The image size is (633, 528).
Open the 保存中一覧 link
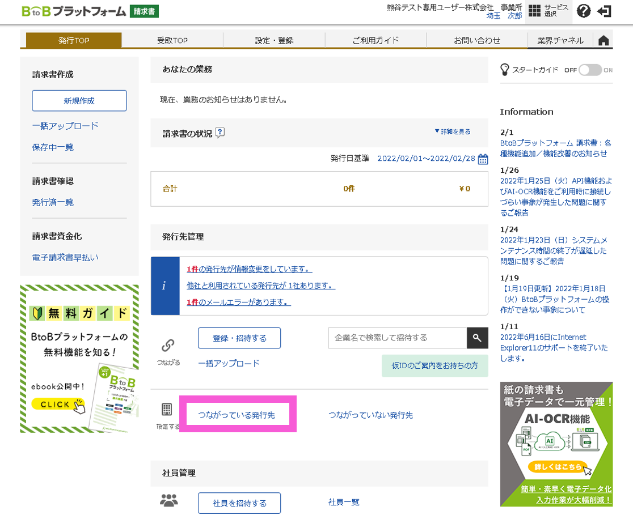pyautogui.click(x=53, y=147)
